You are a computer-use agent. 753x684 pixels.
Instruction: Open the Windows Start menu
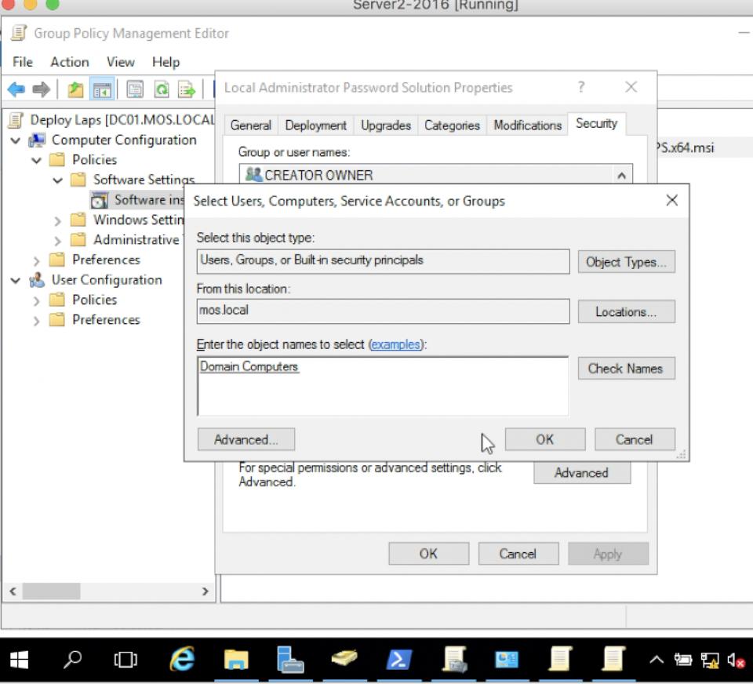click(x=19, y=660)
